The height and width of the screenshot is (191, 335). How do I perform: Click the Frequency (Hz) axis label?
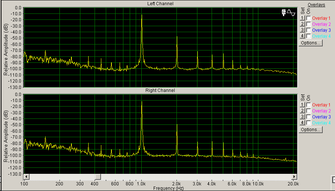(x=168, y=188)
